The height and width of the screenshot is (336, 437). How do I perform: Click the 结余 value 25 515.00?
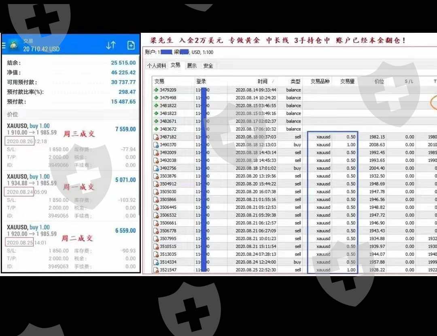pos(123,63)
